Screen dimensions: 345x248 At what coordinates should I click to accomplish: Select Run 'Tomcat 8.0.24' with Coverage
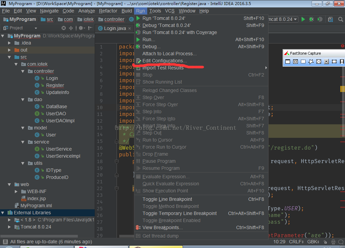click(201, 32)
